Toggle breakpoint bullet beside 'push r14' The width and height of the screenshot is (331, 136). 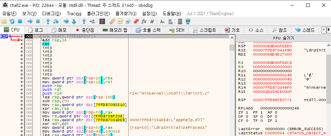(x=21, y=93)
